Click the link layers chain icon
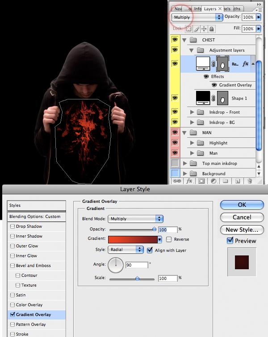The image size is (268, 337). click(x=176, y=181)
